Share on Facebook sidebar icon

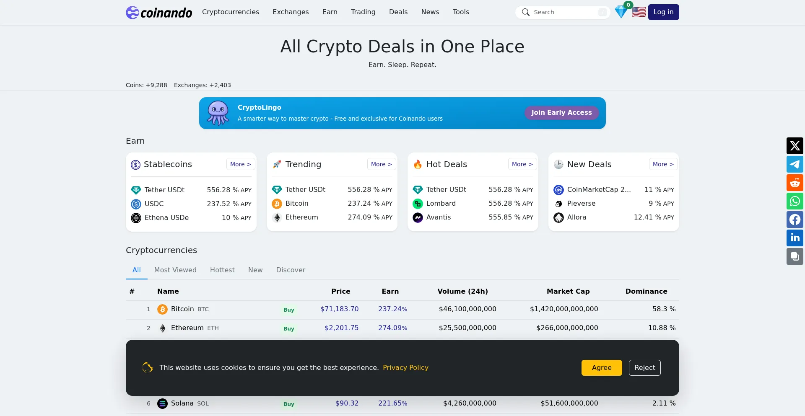pyautogui.click(x=795, y=220)
